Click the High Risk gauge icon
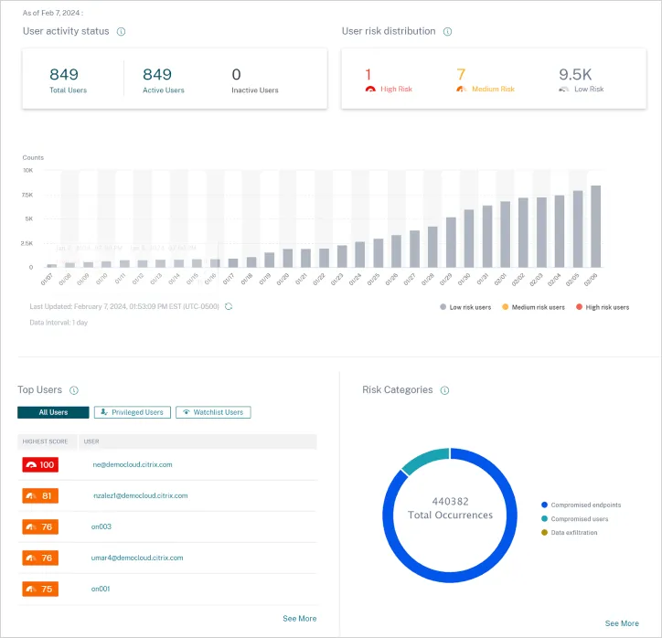662x638 pixels. coord(370,90)
